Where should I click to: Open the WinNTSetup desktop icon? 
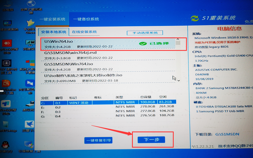[x=6, y=125]
